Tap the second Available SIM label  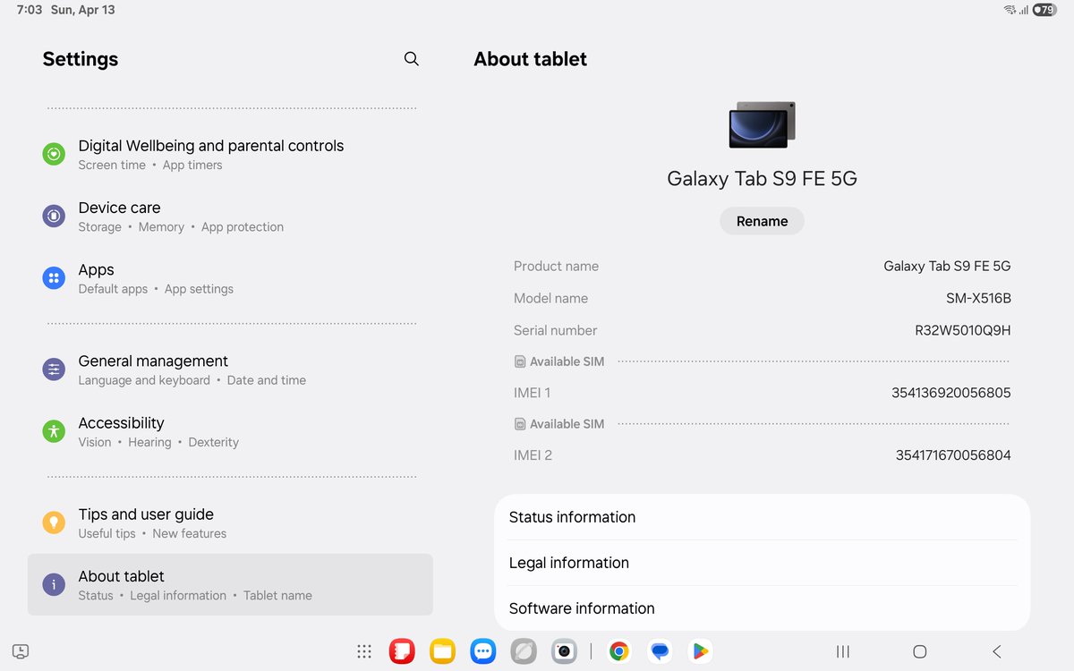567,424
